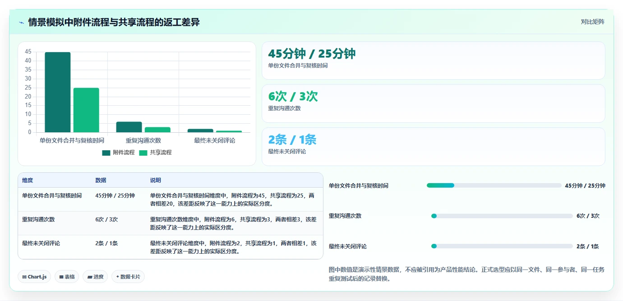Click the 重复沟通次数 label beside the progress bar

pos(345,216)
